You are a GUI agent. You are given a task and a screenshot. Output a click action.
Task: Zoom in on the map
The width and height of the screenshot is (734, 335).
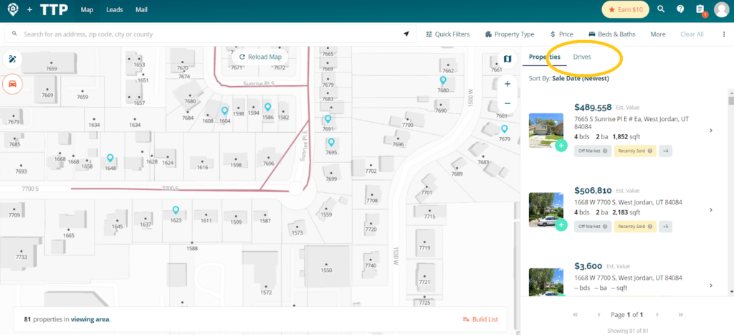pos(507,84)
